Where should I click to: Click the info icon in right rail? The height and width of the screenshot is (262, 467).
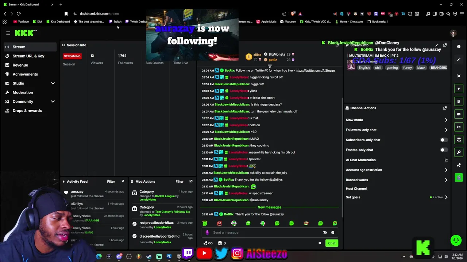click(x=459, y=47)
